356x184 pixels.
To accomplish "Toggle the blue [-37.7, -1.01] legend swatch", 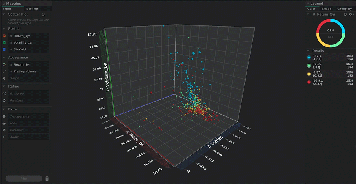I will point(309,58).
